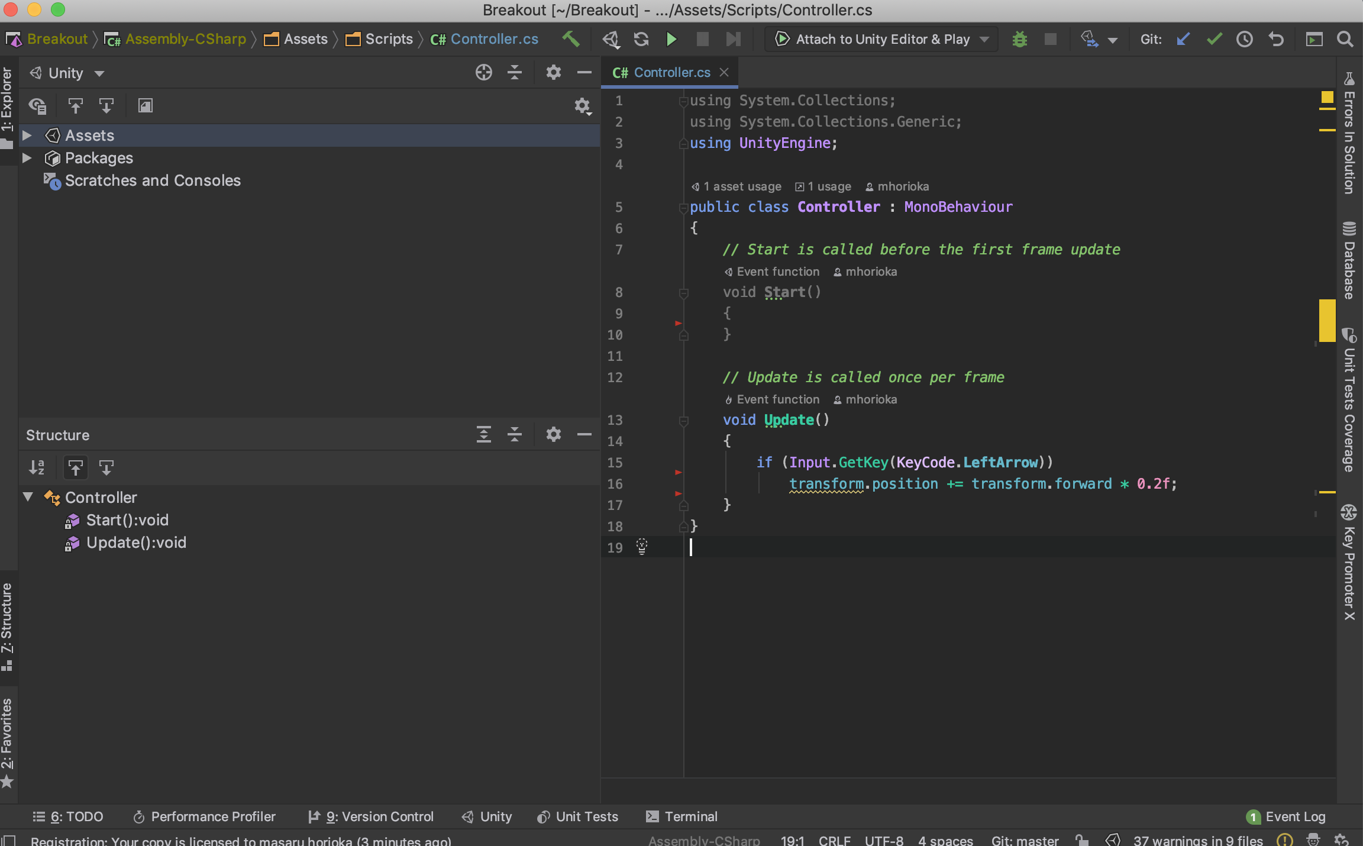1363x846 pixels.
Task: Click the Build hammer icon
Action: pyautogui.click(x=570, y=39)
